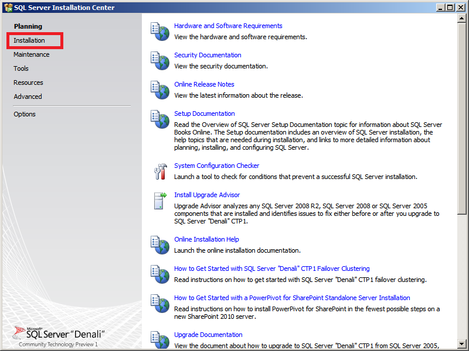Click 'Launch the online installation documentation.' text
The height and width of the screenshot is (351, 469).
(237, 250)
